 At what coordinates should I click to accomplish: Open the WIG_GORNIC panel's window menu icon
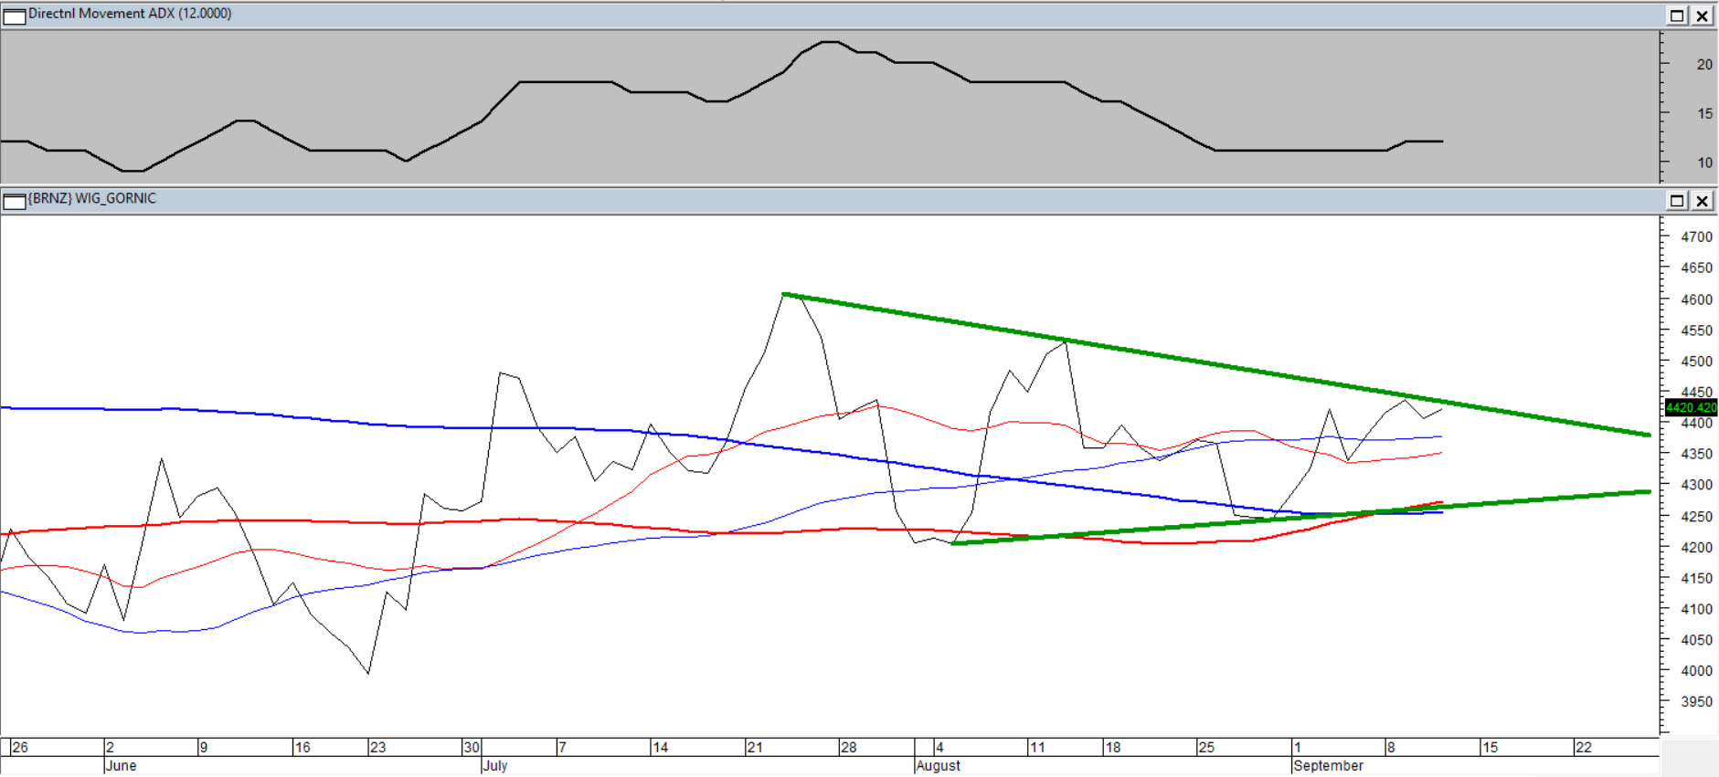point(15,201)
